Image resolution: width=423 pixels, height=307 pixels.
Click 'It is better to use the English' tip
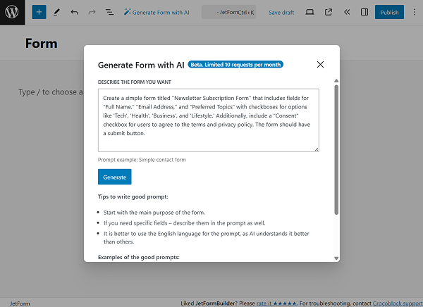click(207, 238)
